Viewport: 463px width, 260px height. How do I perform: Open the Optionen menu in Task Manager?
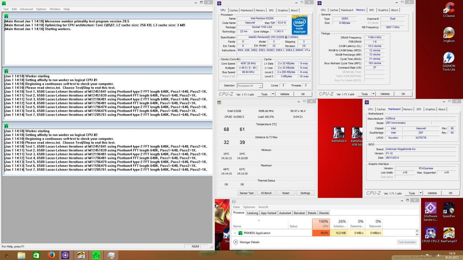coord(249,207)
